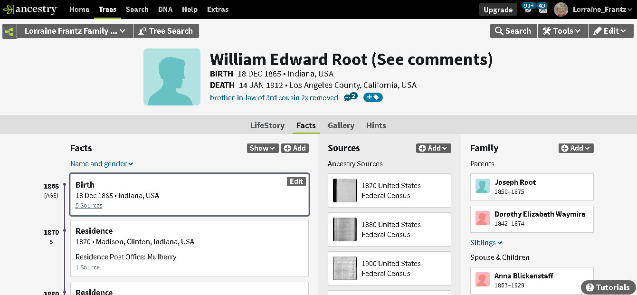
Task: Expand Name and gender section
Action: 101,164
